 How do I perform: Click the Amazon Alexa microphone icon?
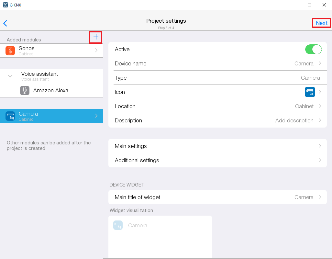25,91
